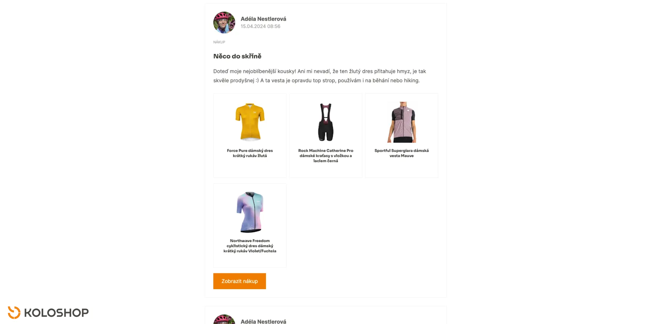Click the empty space beside Northwave product card

tap(364, 225)
